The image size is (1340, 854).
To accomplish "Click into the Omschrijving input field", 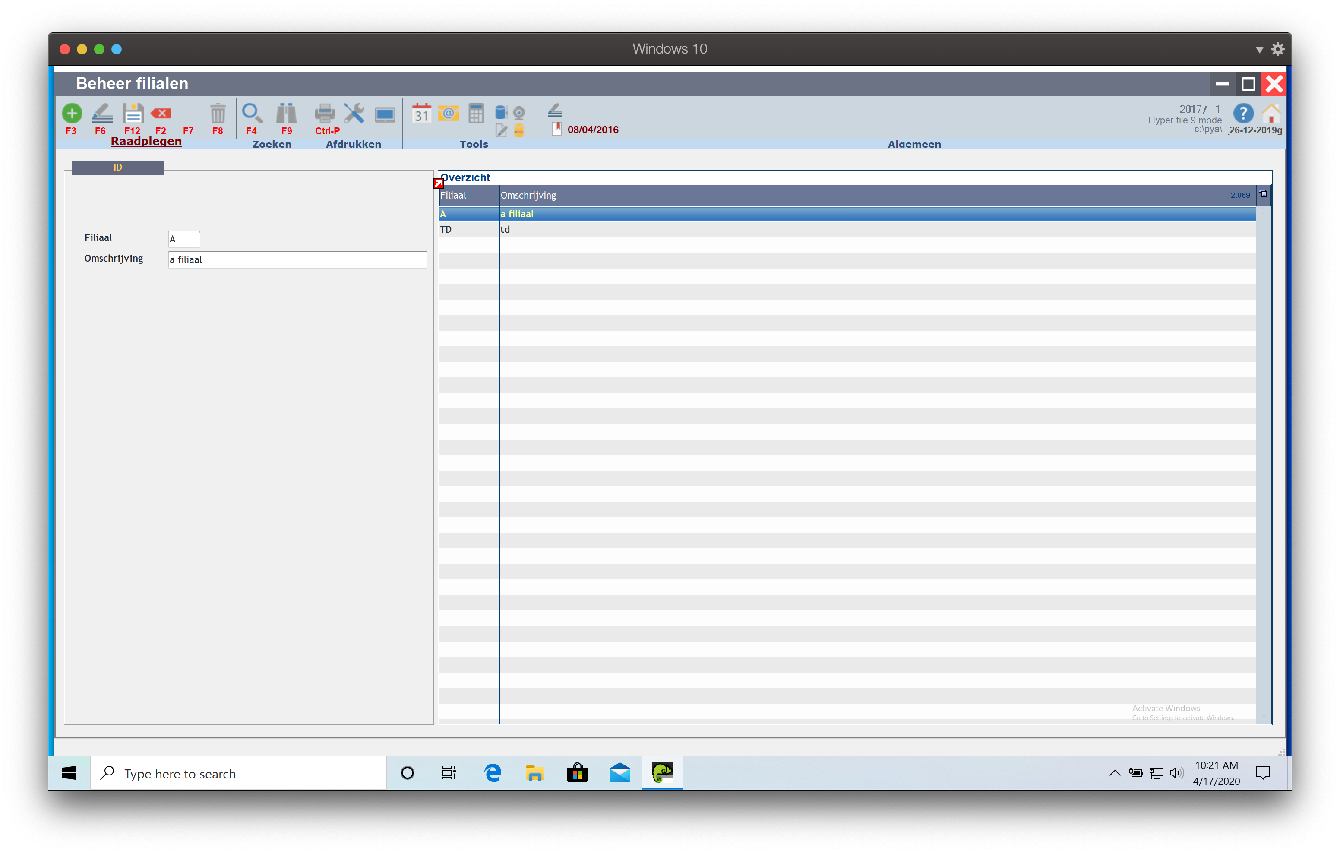I will click(x=297, y=259).
